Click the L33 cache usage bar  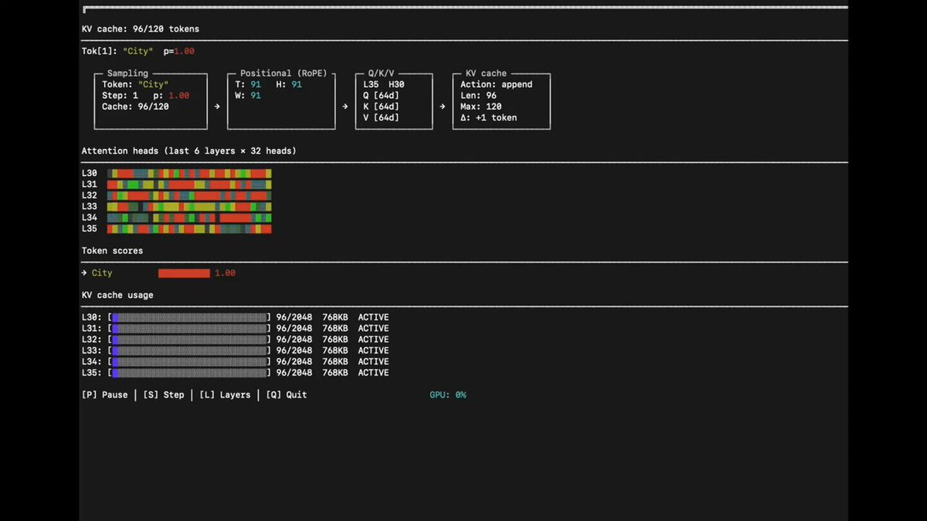(189, 350)
